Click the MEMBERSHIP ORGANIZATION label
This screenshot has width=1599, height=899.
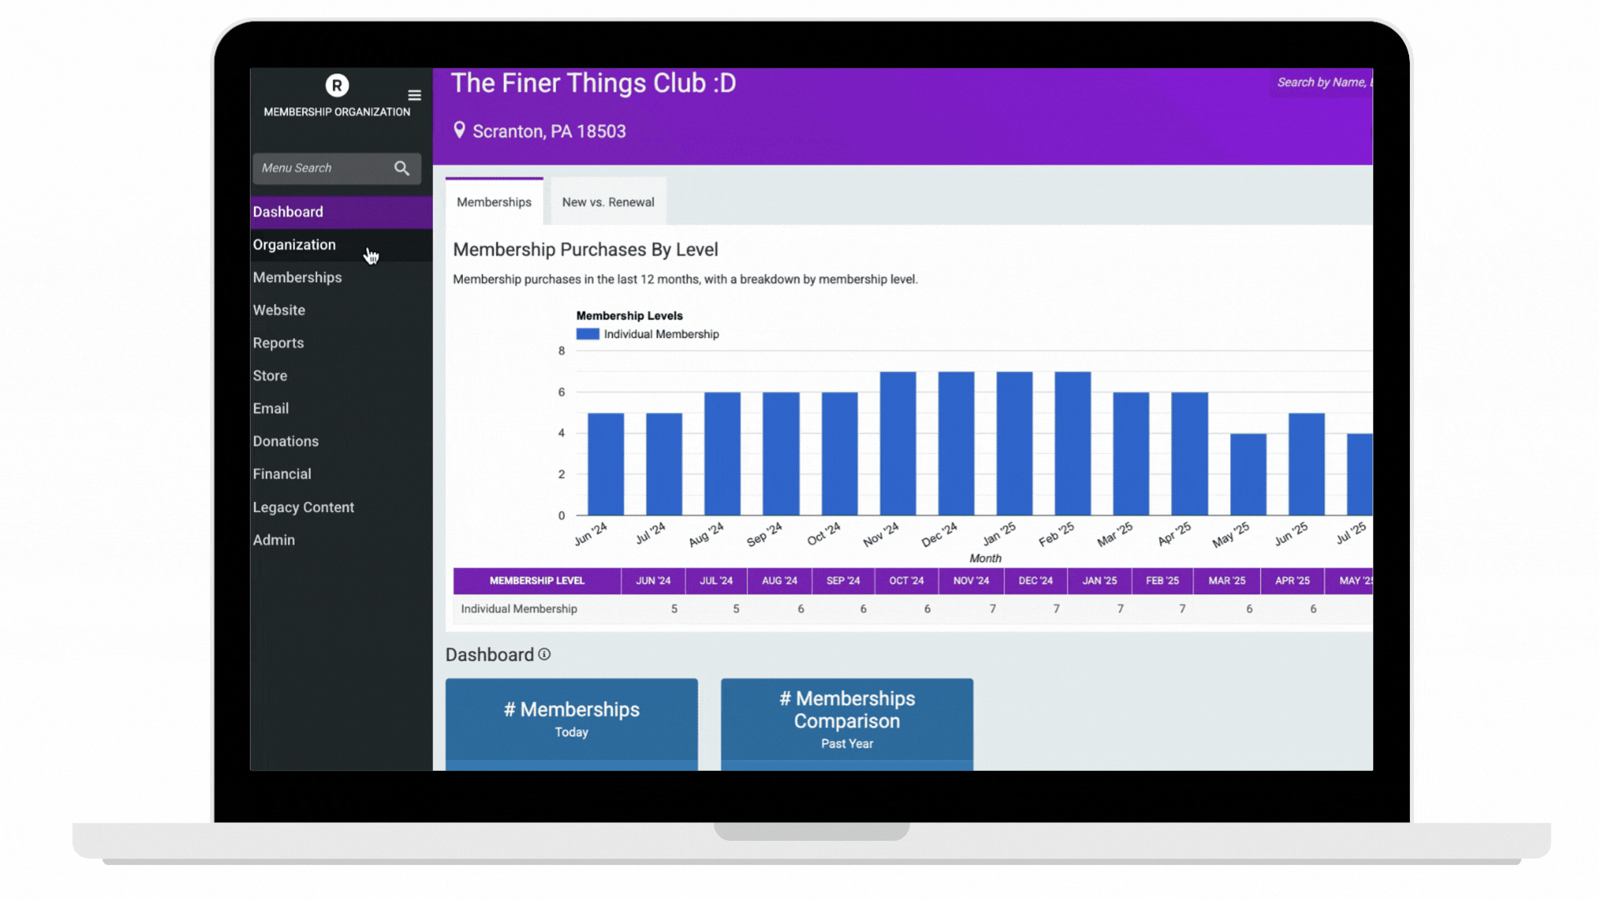[336, 112]
